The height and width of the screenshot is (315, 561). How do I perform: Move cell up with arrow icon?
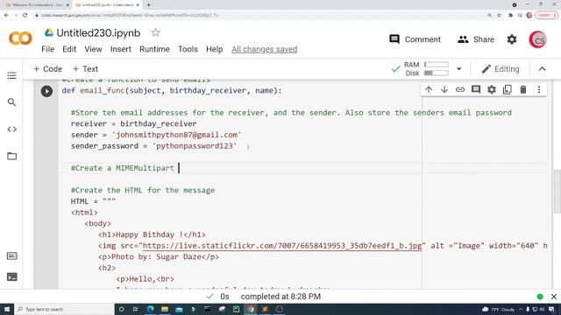point(429,89)
